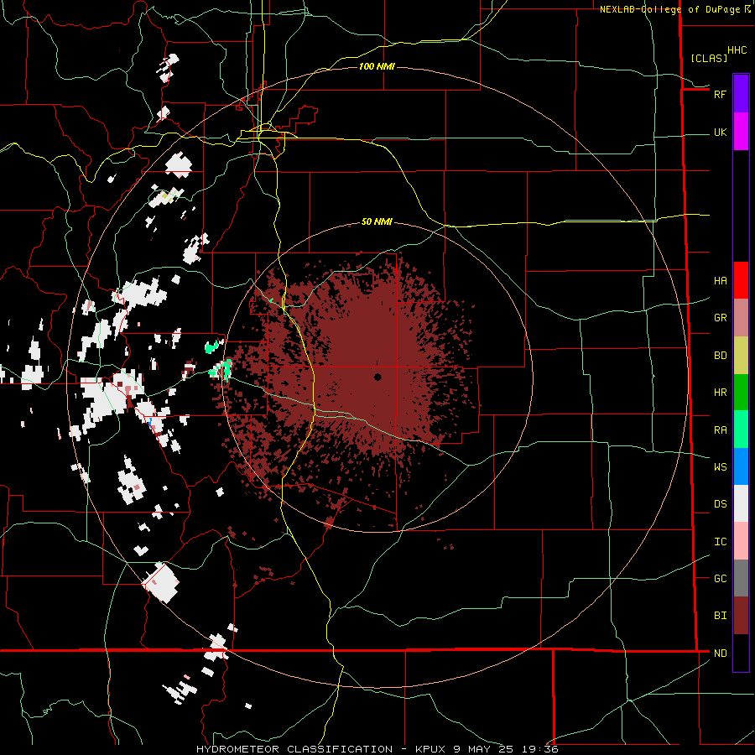Click the 50 NMI range ring label
Viewport: 755px width, 755px height.
point(377,221)
